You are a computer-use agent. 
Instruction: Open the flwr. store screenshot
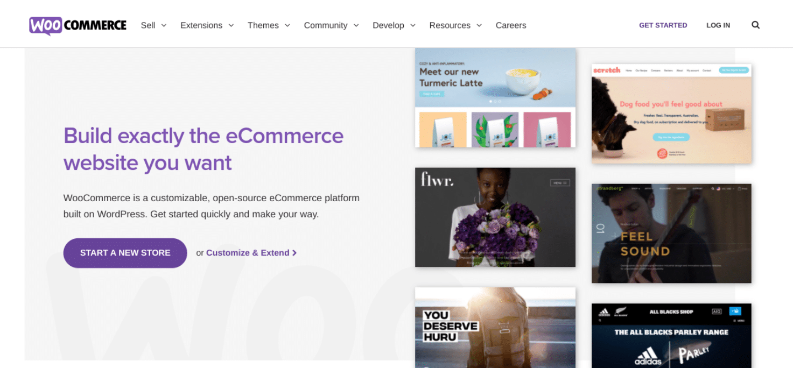click(495, 217)
